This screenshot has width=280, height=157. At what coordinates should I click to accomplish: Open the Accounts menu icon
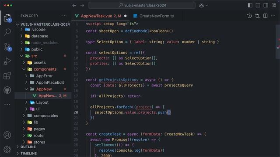7,135
